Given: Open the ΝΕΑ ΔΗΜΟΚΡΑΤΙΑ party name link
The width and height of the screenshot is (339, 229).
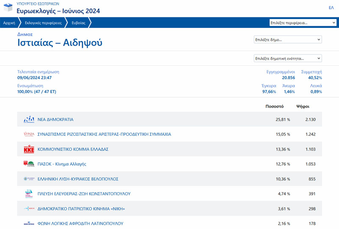Looking at the screenshot, I should point(56,120).
